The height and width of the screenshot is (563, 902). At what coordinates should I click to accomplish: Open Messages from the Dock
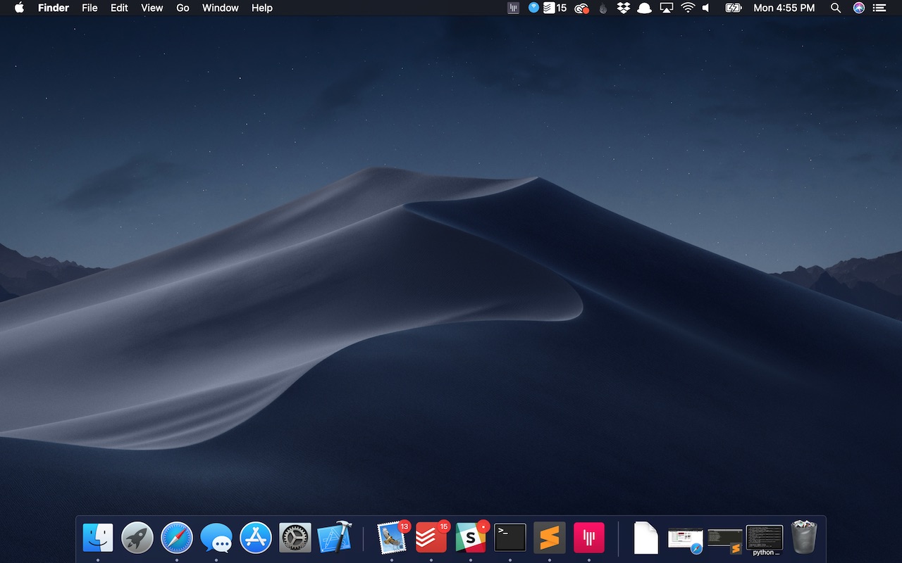[216, 538]
